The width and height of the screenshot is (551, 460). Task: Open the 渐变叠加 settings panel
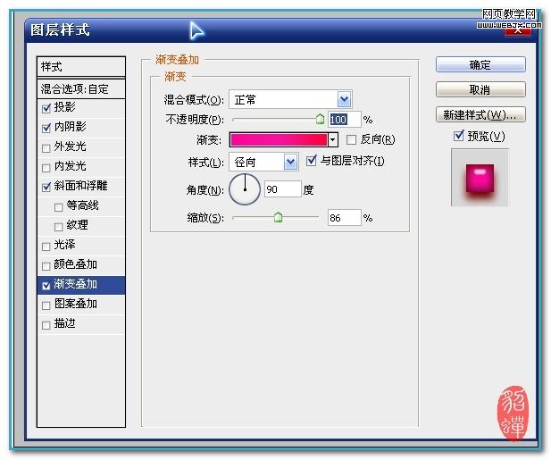[76, 284]
